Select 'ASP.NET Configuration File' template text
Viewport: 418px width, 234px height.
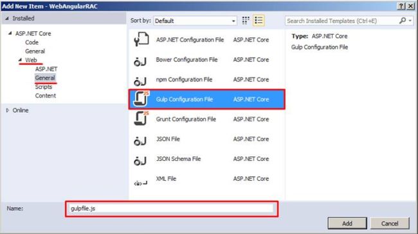pos(190,40)
